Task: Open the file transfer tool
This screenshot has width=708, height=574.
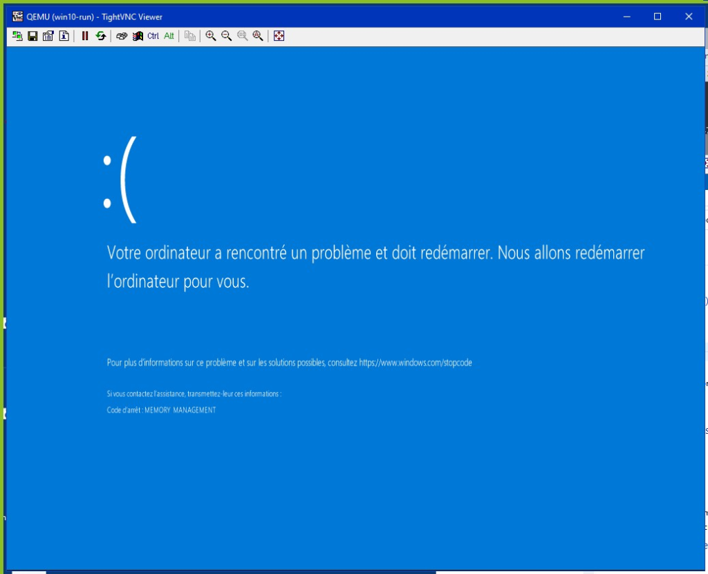Action: point(190,36)
